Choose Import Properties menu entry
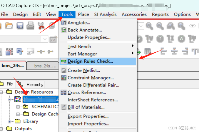Viewport: 199px width, 132px height. pyautogui.click(x=98, y=124)
